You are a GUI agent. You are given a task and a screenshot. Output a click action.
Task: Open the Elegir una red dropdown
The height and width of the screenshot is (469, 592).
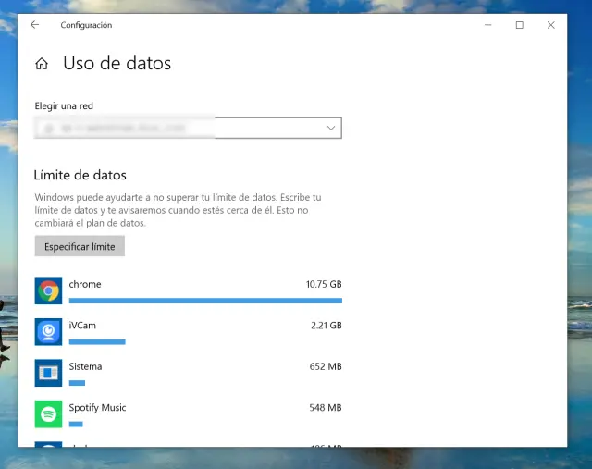188,129
